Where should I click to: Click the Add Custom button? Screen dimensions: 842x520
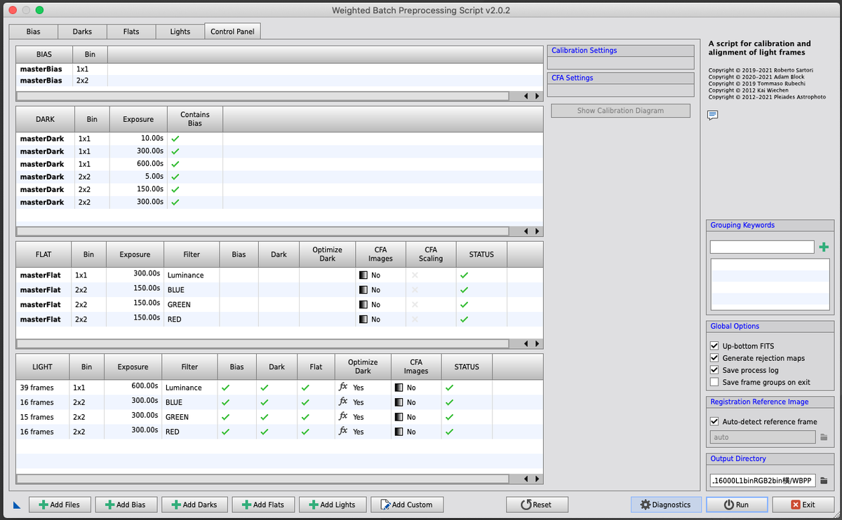[x=406, y=505]
